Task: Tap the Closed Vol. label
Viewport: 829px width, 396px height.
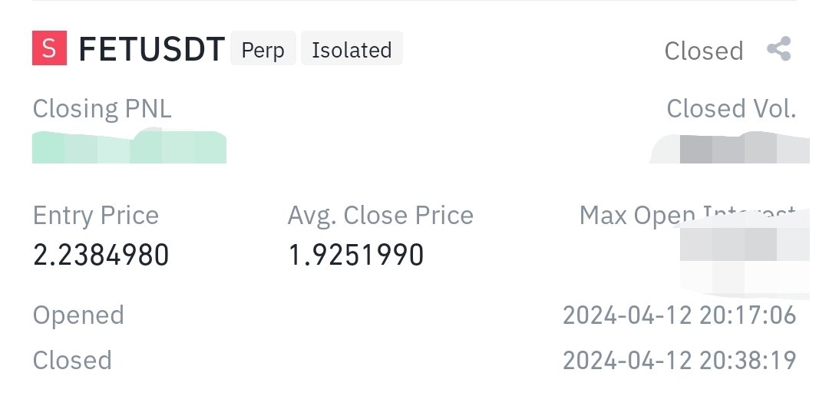Action: tap(732, 109)
